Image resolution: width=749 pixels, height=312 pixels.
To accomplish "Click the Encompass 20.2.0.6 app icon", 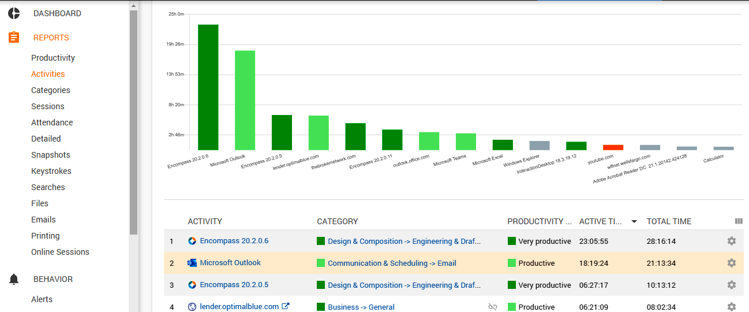I will point(192,241).
